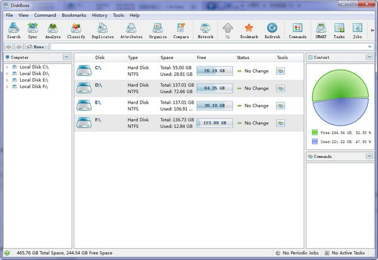
Task: Open the Bookmarks menu
Action: (74, 14)
